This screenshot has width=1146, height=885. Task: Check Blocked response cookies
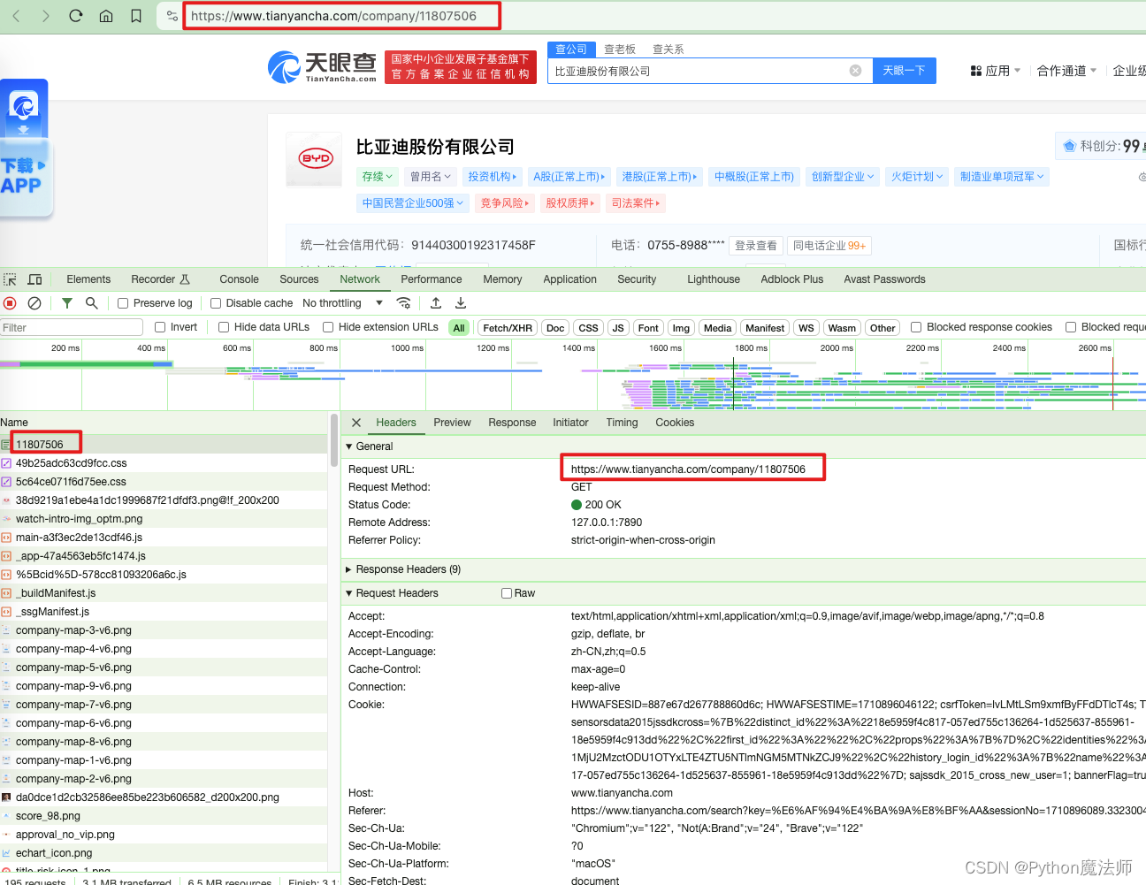point(916,327)
